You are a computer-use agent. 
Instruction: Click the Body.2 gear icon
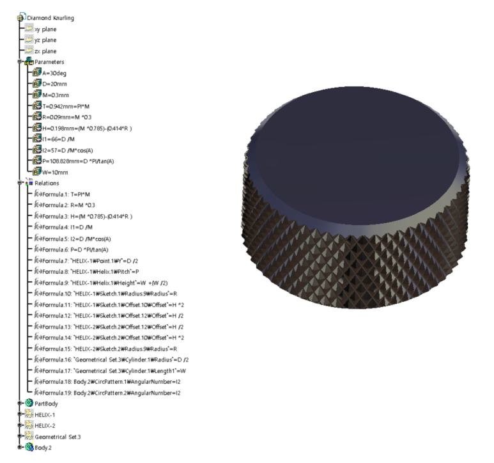click(x=29, y=447)
